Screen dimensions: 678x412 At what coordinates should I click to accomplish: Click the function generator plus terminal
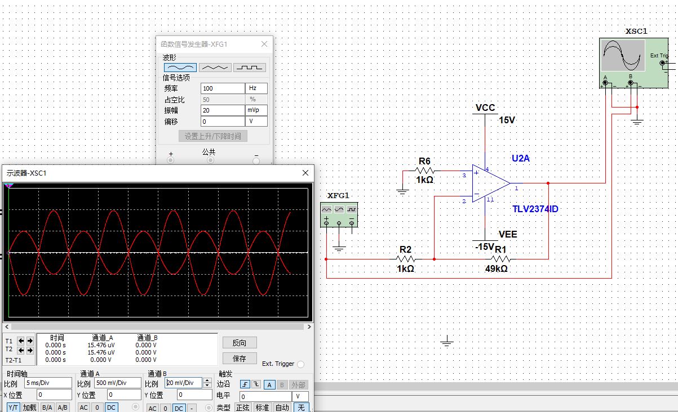pos(171,160)
